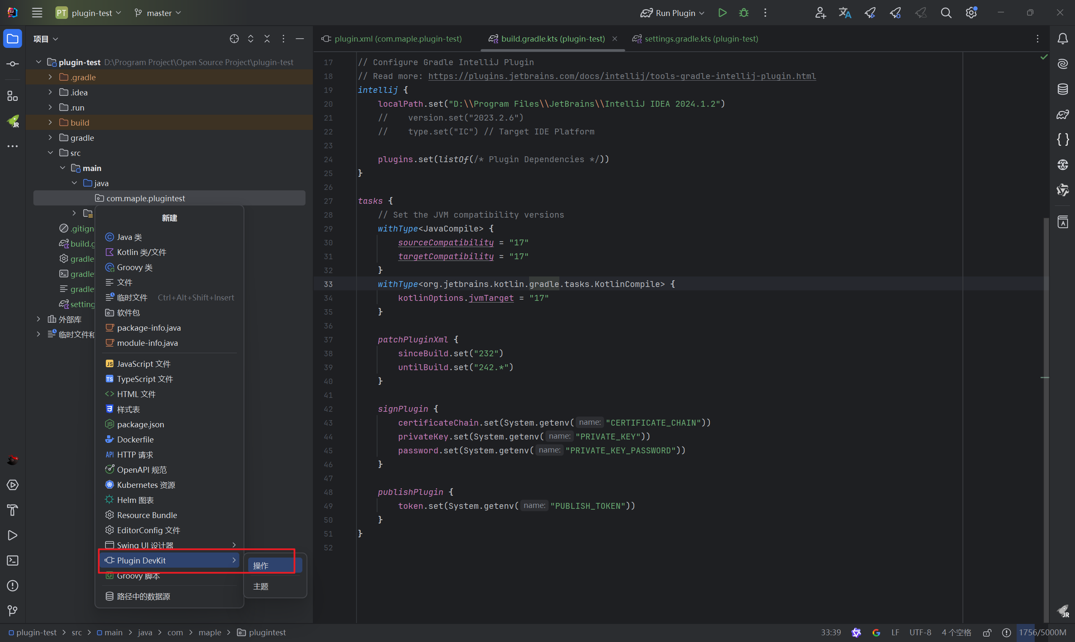Click the Debug bug icon
This screenshot has height=642, width=1075.
tap(743, 13)
